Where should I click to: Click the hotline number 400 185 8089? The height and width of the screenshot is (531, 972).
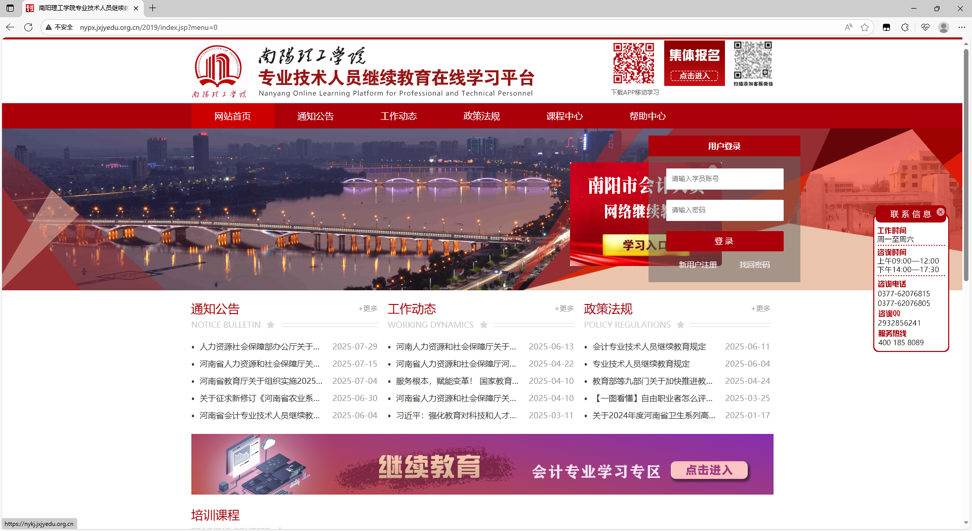(901, 342)
